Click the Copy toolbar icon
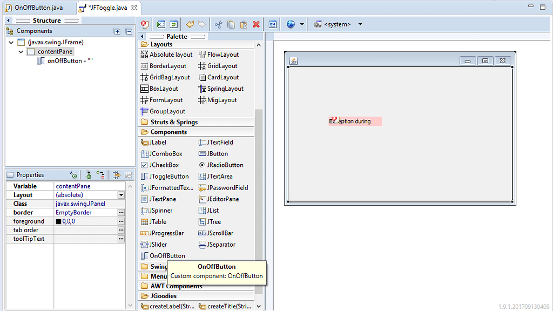 [x=231, y=24]
